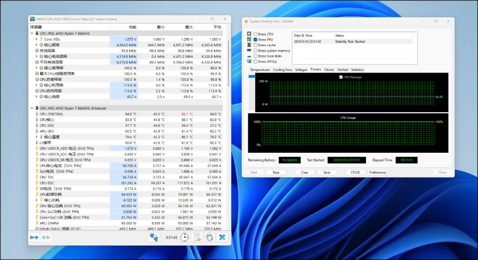The width and height of the screenshot is (478, 260).
Task: Click the CPU chip icon beside Stress CPU
Action: [249, 34]
